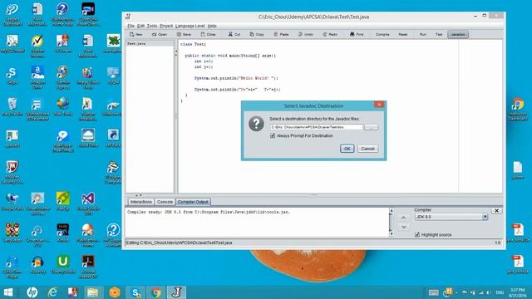Close the Select Javadoc Destination dialog

pyautogui.click(x=379, y=105)
